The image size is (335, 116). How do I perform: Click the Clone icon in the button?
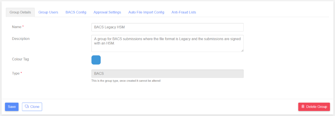(27, 107)
